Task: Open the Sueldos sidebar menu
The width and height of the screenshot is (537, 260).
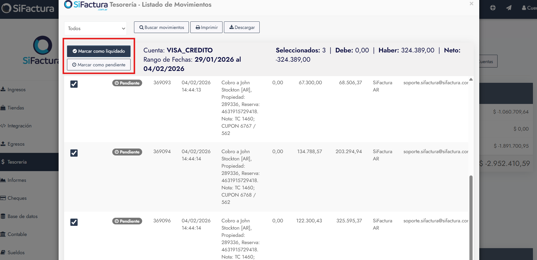Action: (16, 252)
